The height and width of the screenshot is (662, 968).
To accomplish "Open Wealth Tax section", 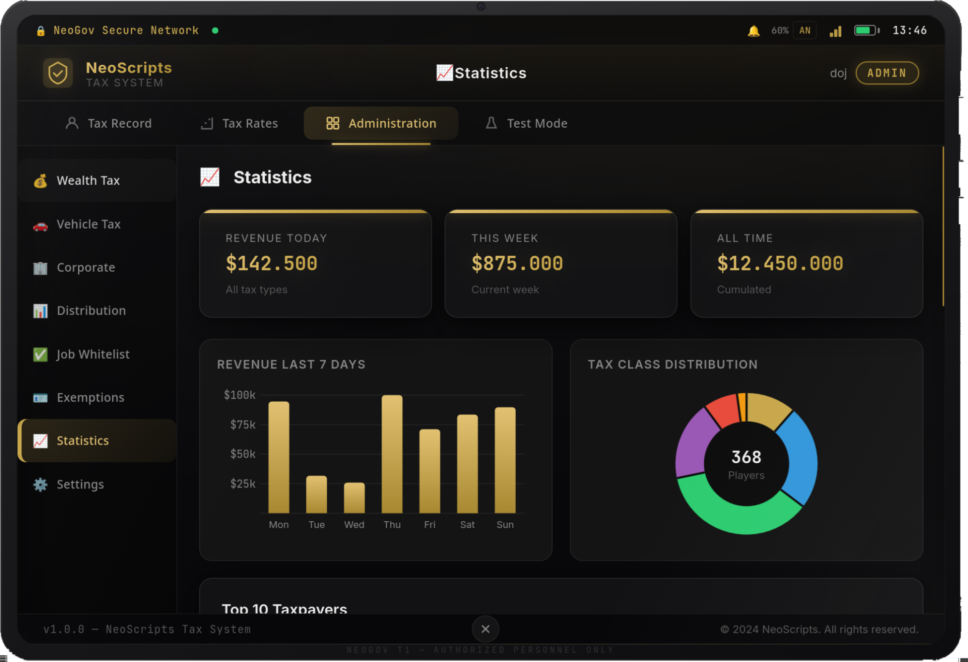I will tap(97, 181).
